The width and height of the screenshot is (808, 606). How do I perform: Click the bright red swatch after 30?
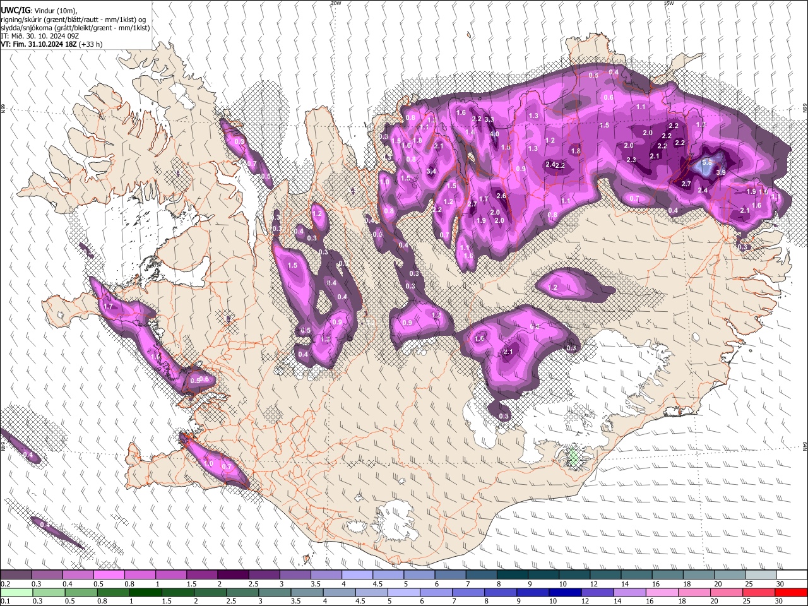click(791, 592)
